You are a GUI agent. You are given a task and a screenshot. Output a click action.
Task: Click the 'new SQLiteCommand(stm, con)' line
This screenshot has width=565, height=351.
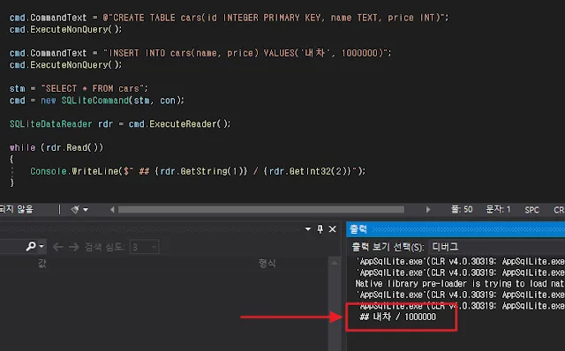click(96, 100)
